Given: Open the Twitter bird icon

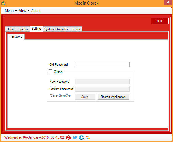Looking at the screenshot, I should (75, 137).
